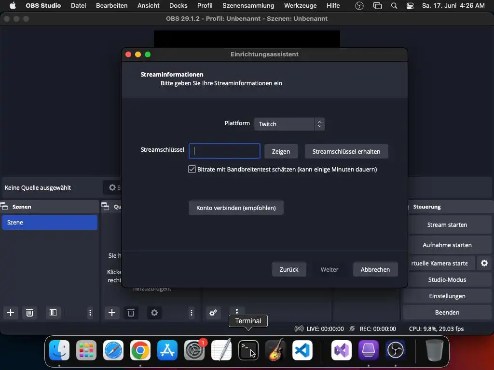Add a new source with plus icon

(x=112, y=312)
